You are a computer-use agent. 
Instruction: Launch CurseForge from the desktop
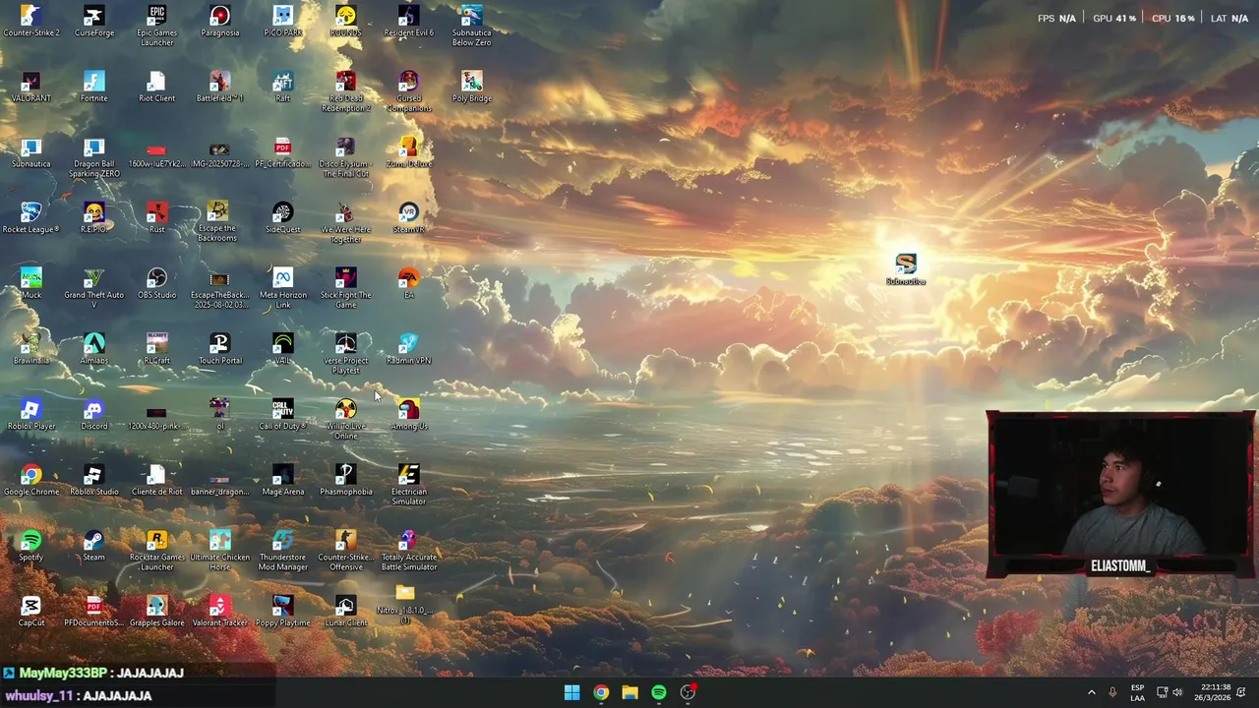pyautogui.click(x=93, y=22)
